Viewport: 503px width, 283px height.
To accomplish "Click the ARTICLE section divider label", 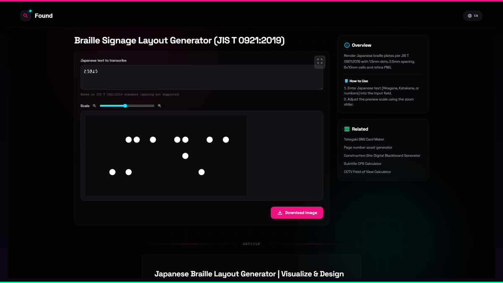I will [x=251, y=244].
